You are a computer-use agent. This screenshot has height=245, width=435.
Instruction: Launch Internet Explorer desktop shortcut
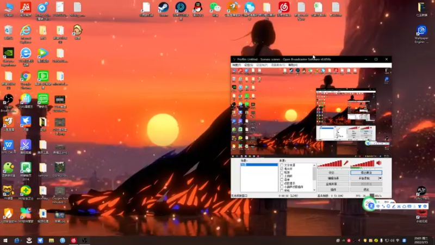point(26,34)
